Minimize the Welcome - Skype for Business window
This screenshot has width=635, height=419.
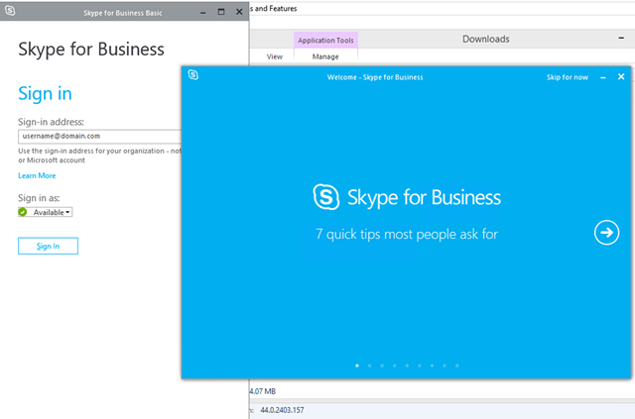[x=604, y=76]
